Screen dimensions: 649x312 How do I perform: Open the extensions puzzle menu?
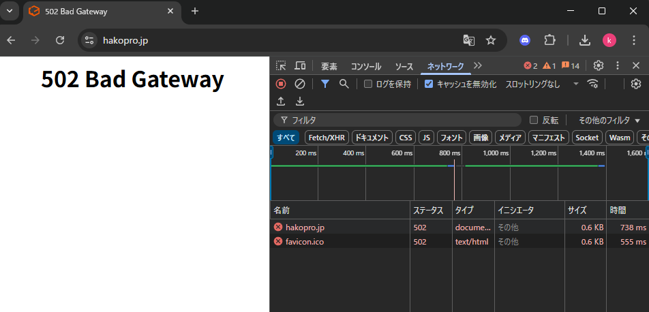pyautogui.click(x=549, y=40)
